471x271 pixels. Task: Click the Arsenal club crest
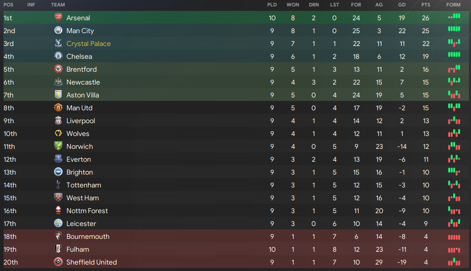(x=59, y=17)
